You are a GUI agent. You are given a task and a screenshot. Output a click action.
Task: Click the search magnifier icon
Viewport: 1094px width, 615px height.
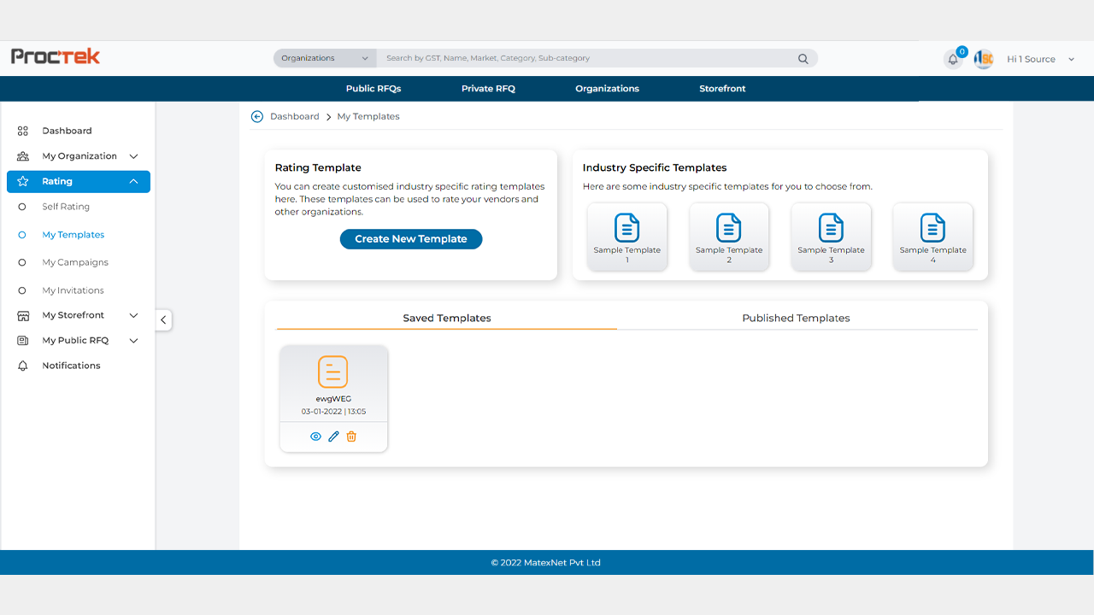(x=803, y=59)
